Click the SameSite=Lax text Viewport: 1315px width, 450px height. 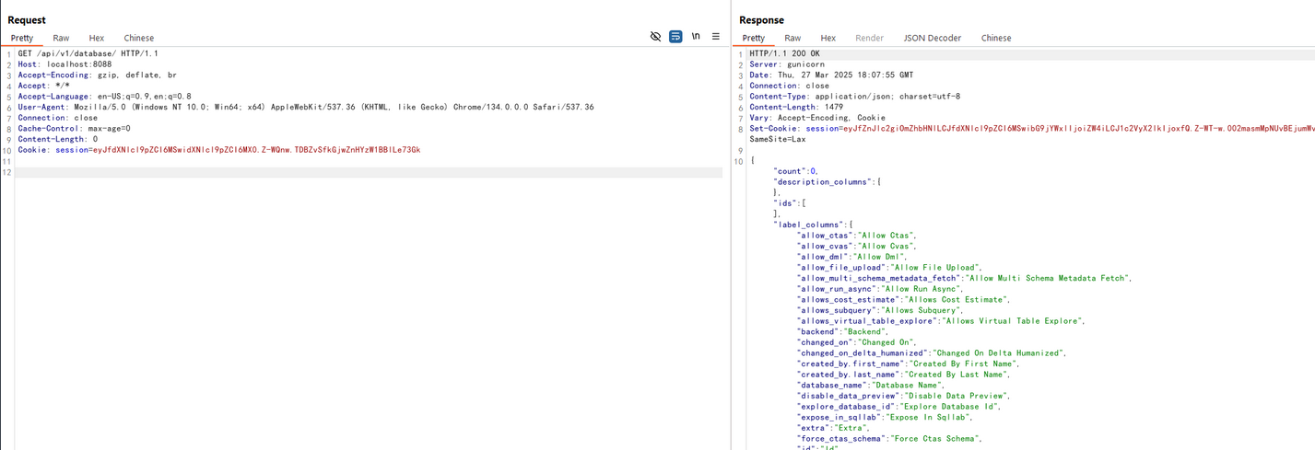pyautogui.click(x=778, y=139)
